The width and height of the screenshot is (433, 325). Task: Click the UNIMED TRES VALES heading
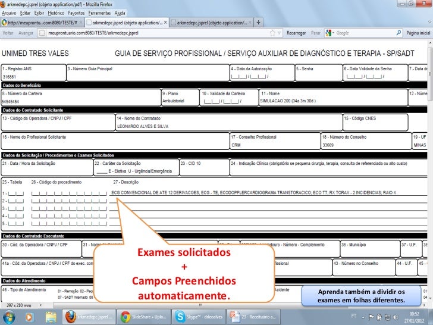point(35,54)
